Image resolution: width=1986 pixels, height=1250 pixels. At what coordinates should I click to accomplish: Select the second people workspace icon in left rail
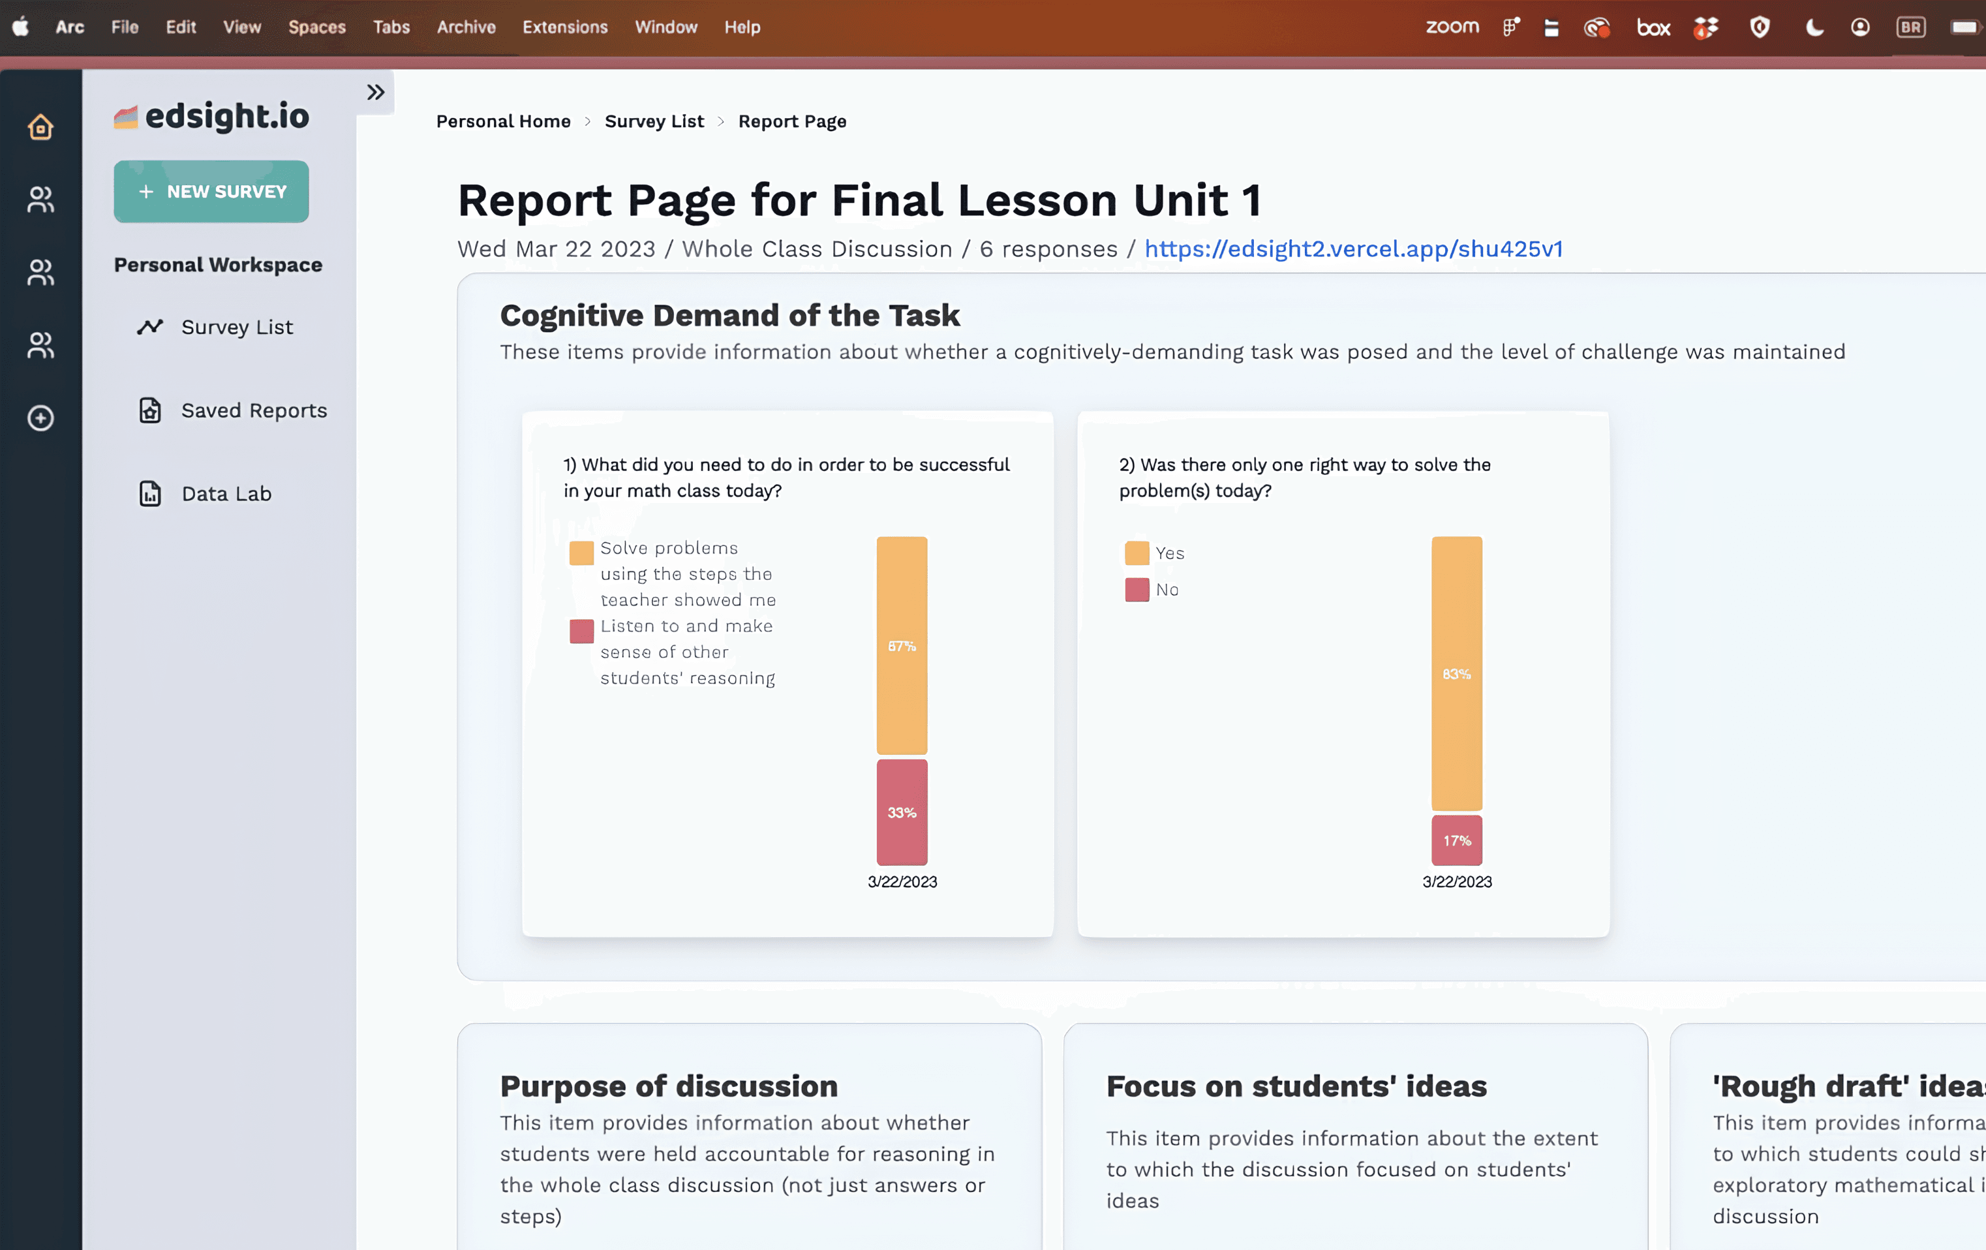pyautogui.click(x=40, y=272)
